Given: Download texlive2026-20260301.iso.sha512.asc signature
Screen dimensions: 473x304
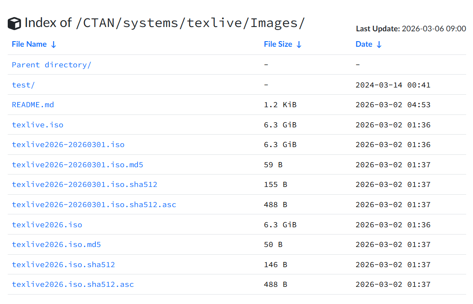Looking at the screenshot, I should pos(94,205).
